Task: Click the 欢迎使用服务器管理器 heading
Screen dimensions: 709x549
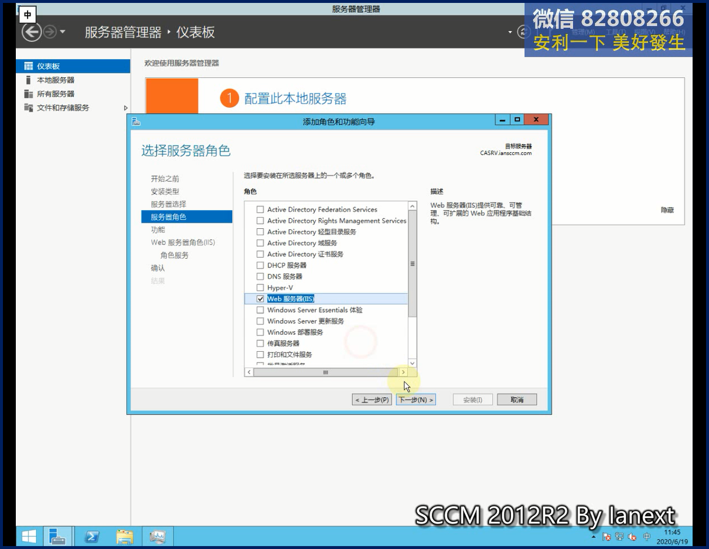Action: click(x=182, y=63)
